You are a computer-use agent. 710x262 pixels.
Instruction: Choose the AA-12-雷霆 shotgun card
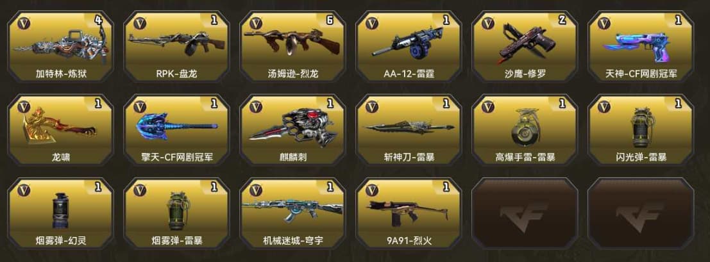pos(409,47)
